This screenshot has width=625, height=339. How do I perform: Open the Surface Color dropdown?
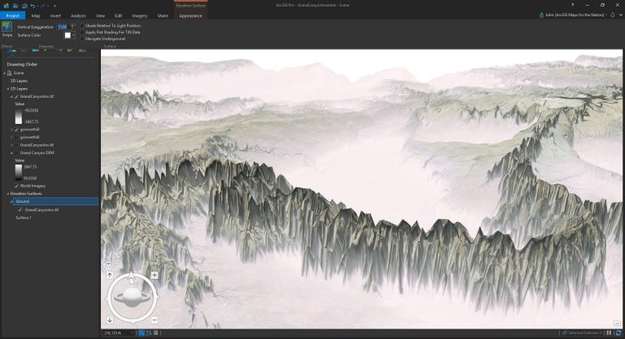(73, 35)
